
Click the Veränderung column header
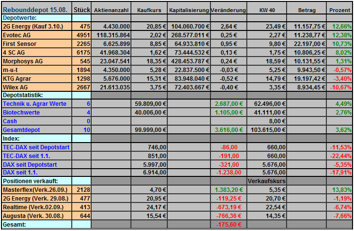coord(228,8)
